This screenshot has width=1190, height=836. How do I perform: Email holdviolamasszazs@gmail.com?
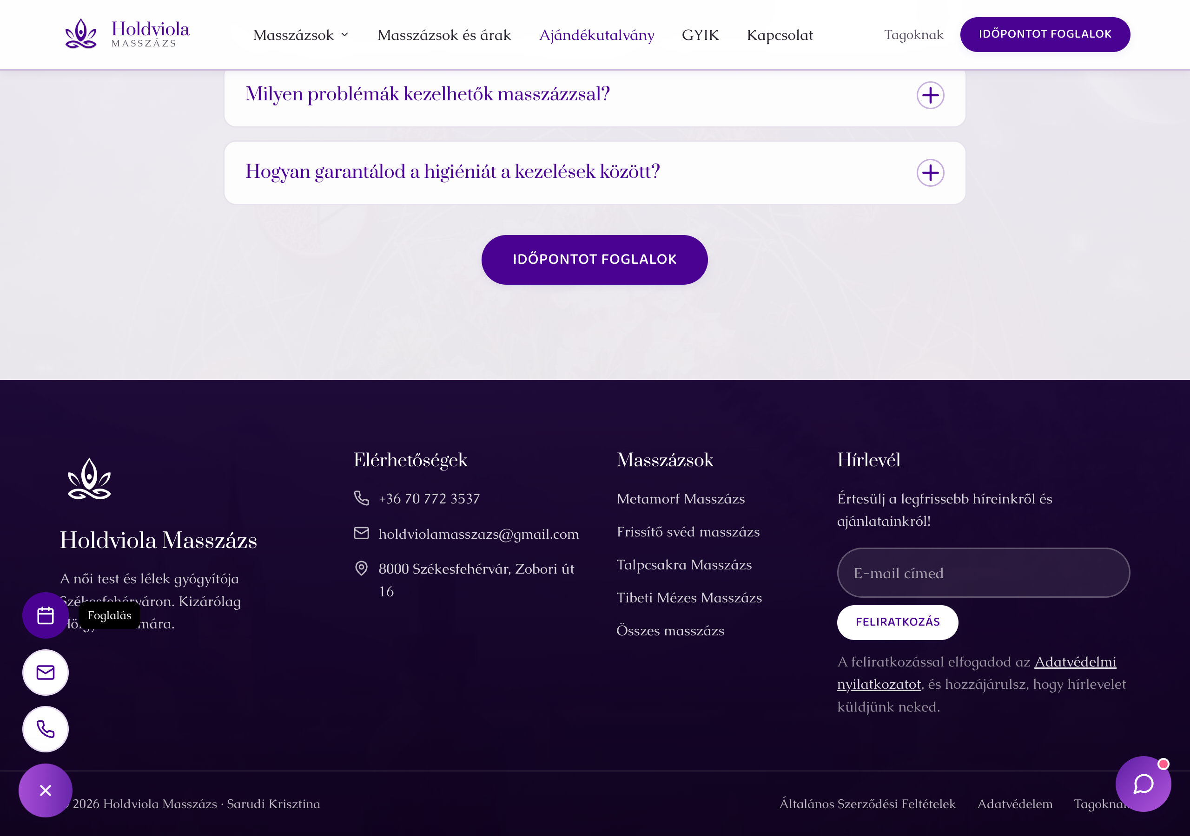pos(478,534)
